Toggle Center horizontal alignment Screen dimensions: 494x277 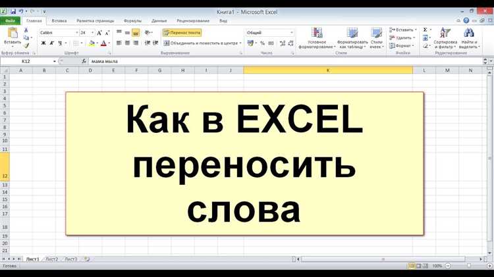coord(127,43)
